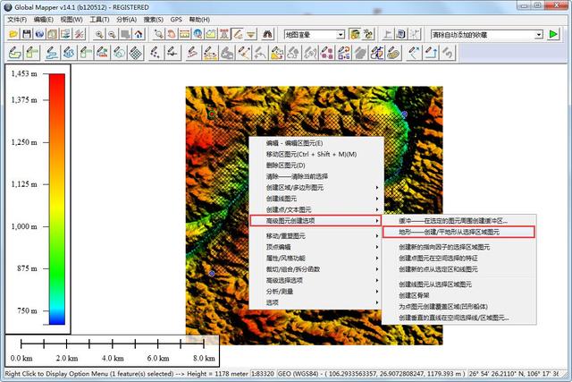Image resolution: width=572 pixels, height=382 pixels.
Task: Select the Path Profile tool icon
Action: [x=211, y=34]
